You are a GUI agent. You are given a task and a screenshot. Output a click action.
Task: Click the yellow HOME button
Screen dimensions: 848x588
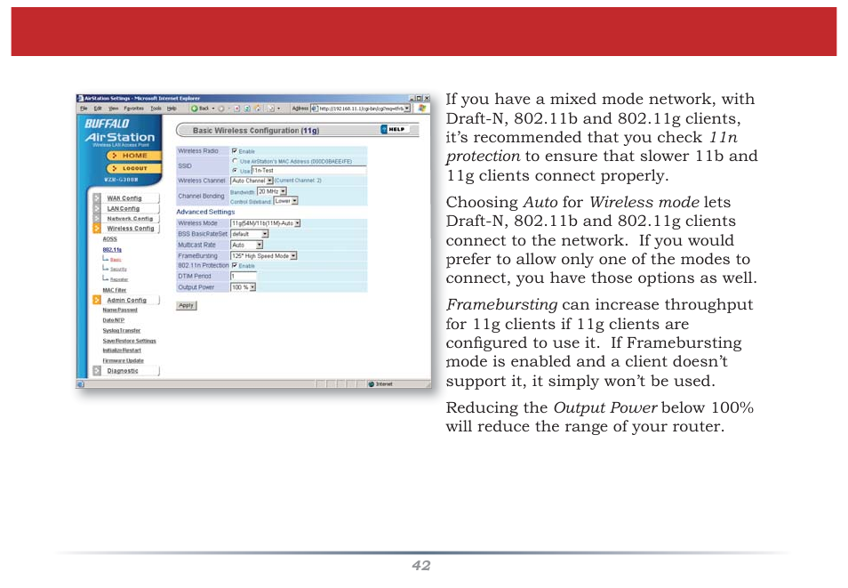click(x=133, y=156)
